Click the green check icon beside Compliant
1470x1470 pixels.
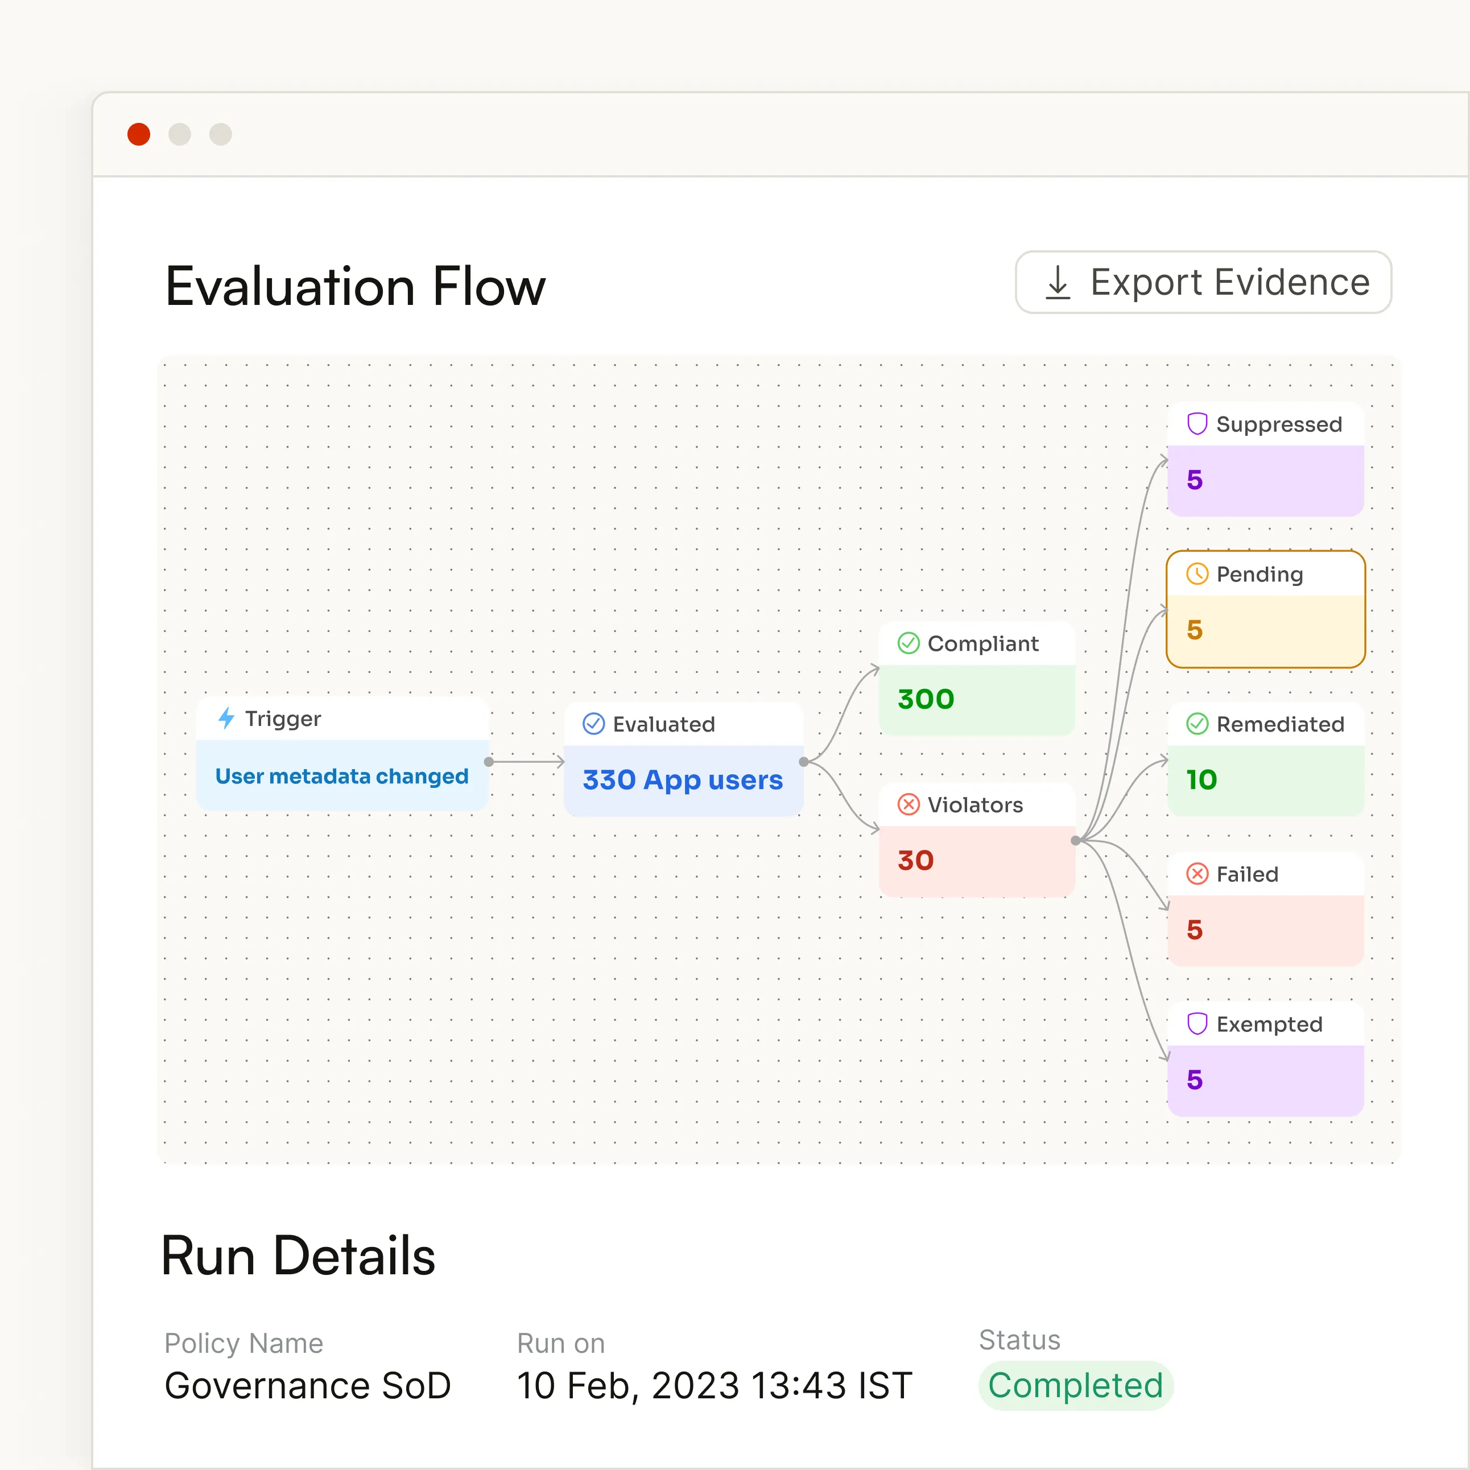pos(908,643)
